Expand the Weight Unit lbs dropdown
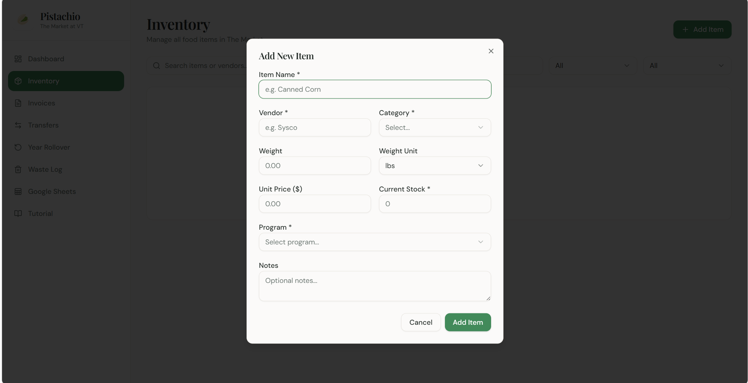Image resolution: width=748 pixels, height=383 pixels. [x=435, y=166]
